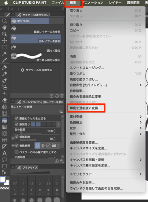The height and width of the screenshot is (202, 148).
Task: Select the Gradient tool
Action: click(x=4, y=127)
